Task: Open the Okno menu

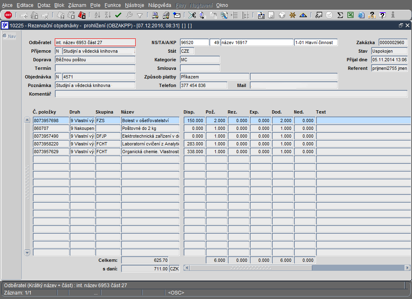Action: pos(222,5)
